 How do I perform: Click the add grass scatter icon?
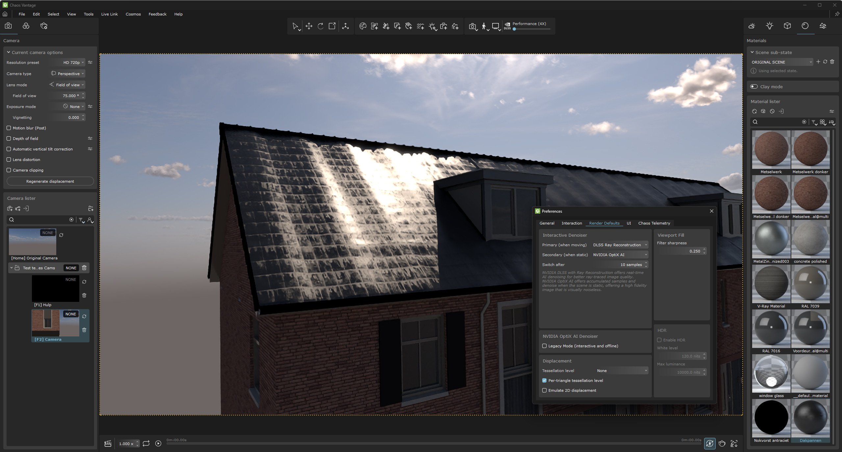click(x=386, y=26)
